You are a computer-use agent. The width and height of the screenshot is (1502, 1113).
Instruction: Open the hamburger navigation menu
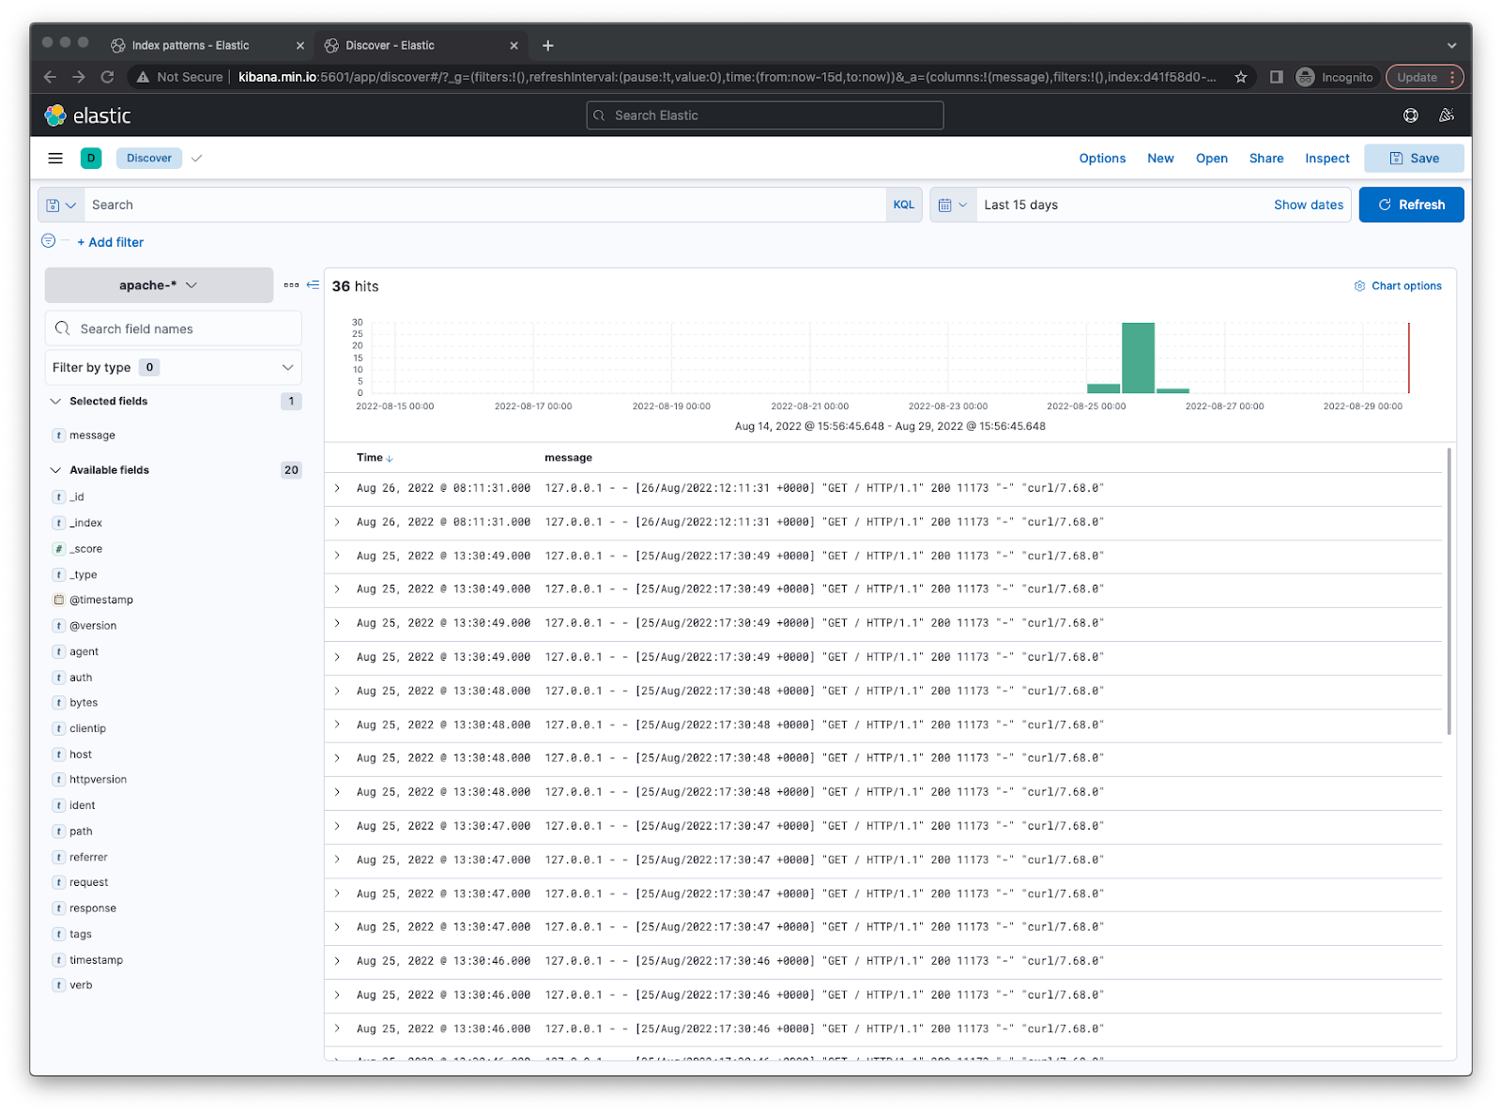coord(55,159)
